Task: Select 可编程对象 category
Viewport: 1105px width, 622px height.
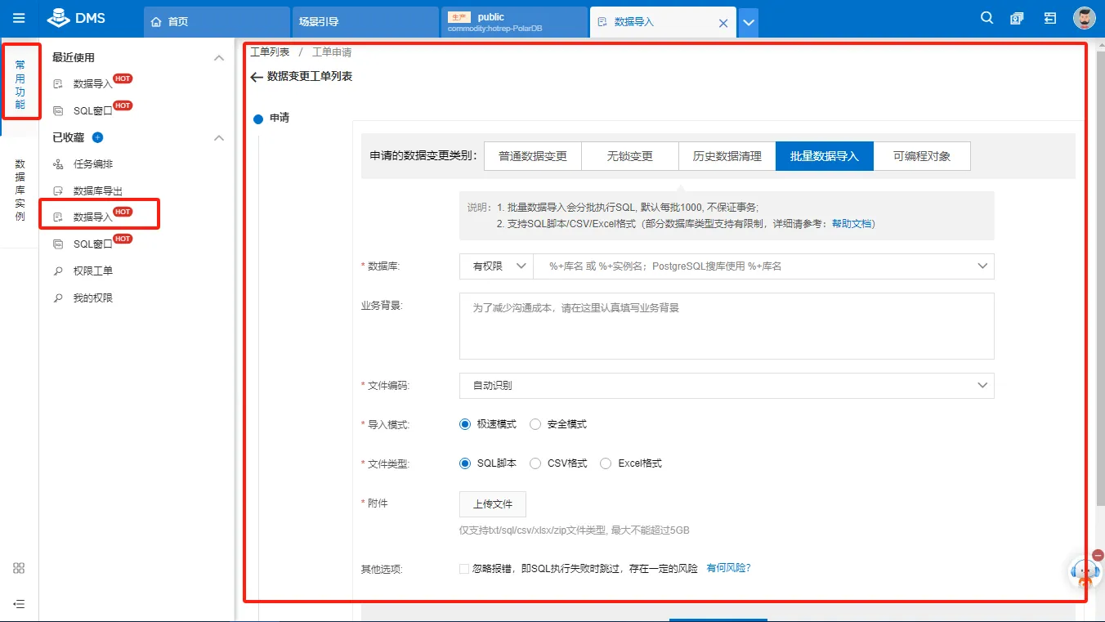Action: coord(922,156)
